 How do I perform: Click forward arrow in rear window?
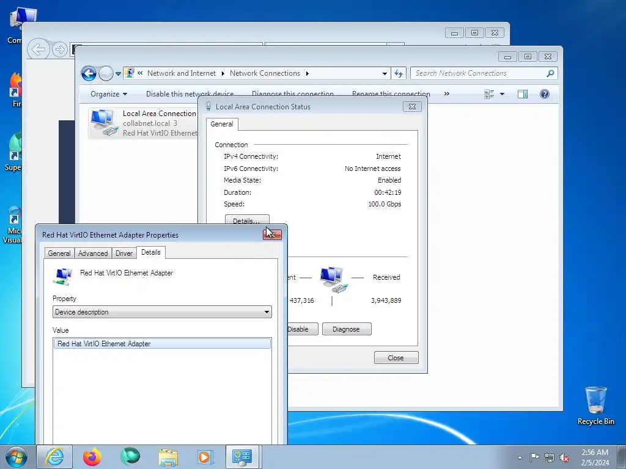pyautogui.click(x=59, y=49)
